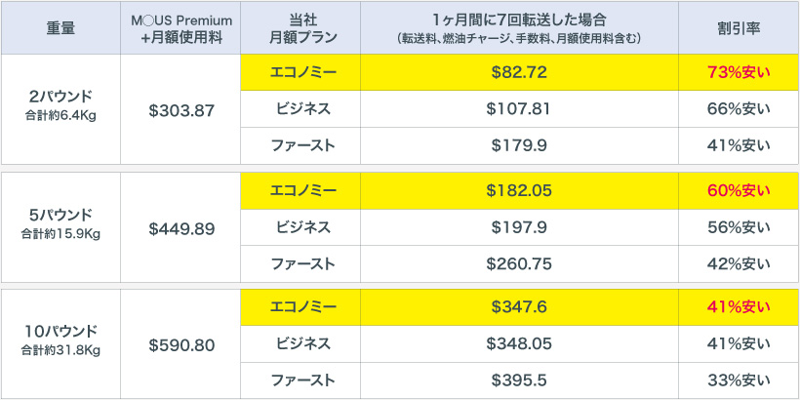
Task: Click the highlighted $82.72 price
Action: point(519,72)
